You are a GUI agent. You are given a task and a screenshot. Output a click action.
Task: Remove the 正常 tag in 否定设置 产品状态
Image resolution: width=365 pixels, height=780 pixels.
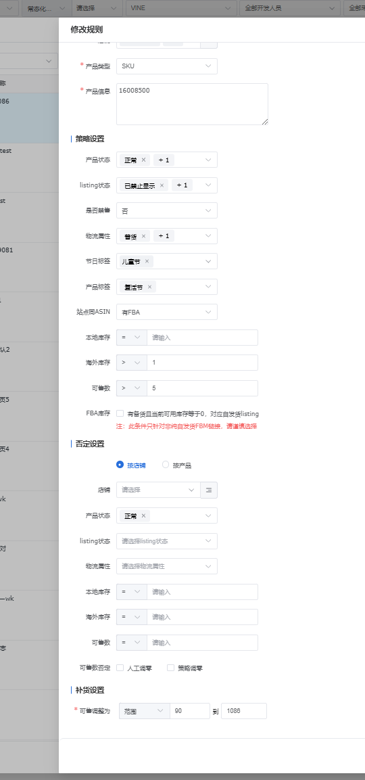pos(143,516)
